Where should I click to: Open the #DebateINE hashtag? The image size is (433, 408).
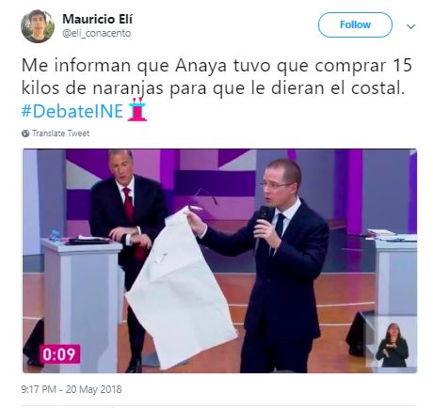coord(72,111)
